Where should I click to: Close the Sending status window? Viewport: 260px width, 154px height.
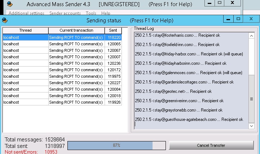click(251, 19)
